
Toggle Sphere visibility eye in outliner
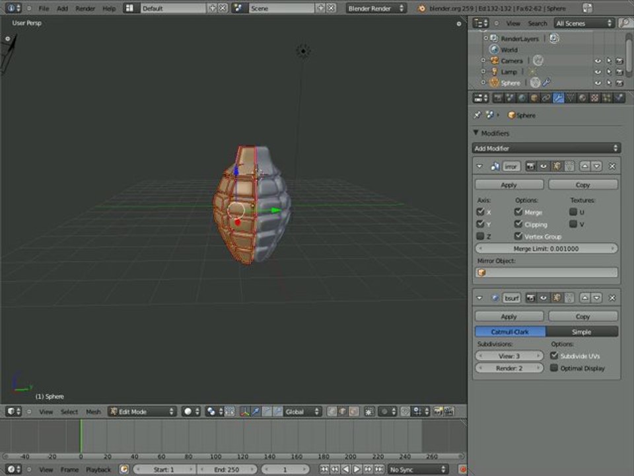(598, 83)
